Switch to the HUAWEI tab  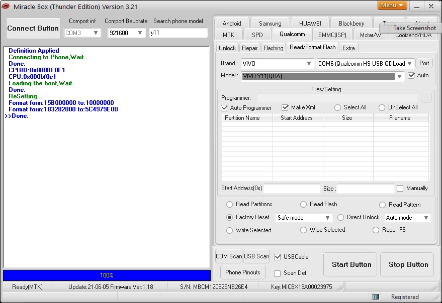(x=310, y=24)
